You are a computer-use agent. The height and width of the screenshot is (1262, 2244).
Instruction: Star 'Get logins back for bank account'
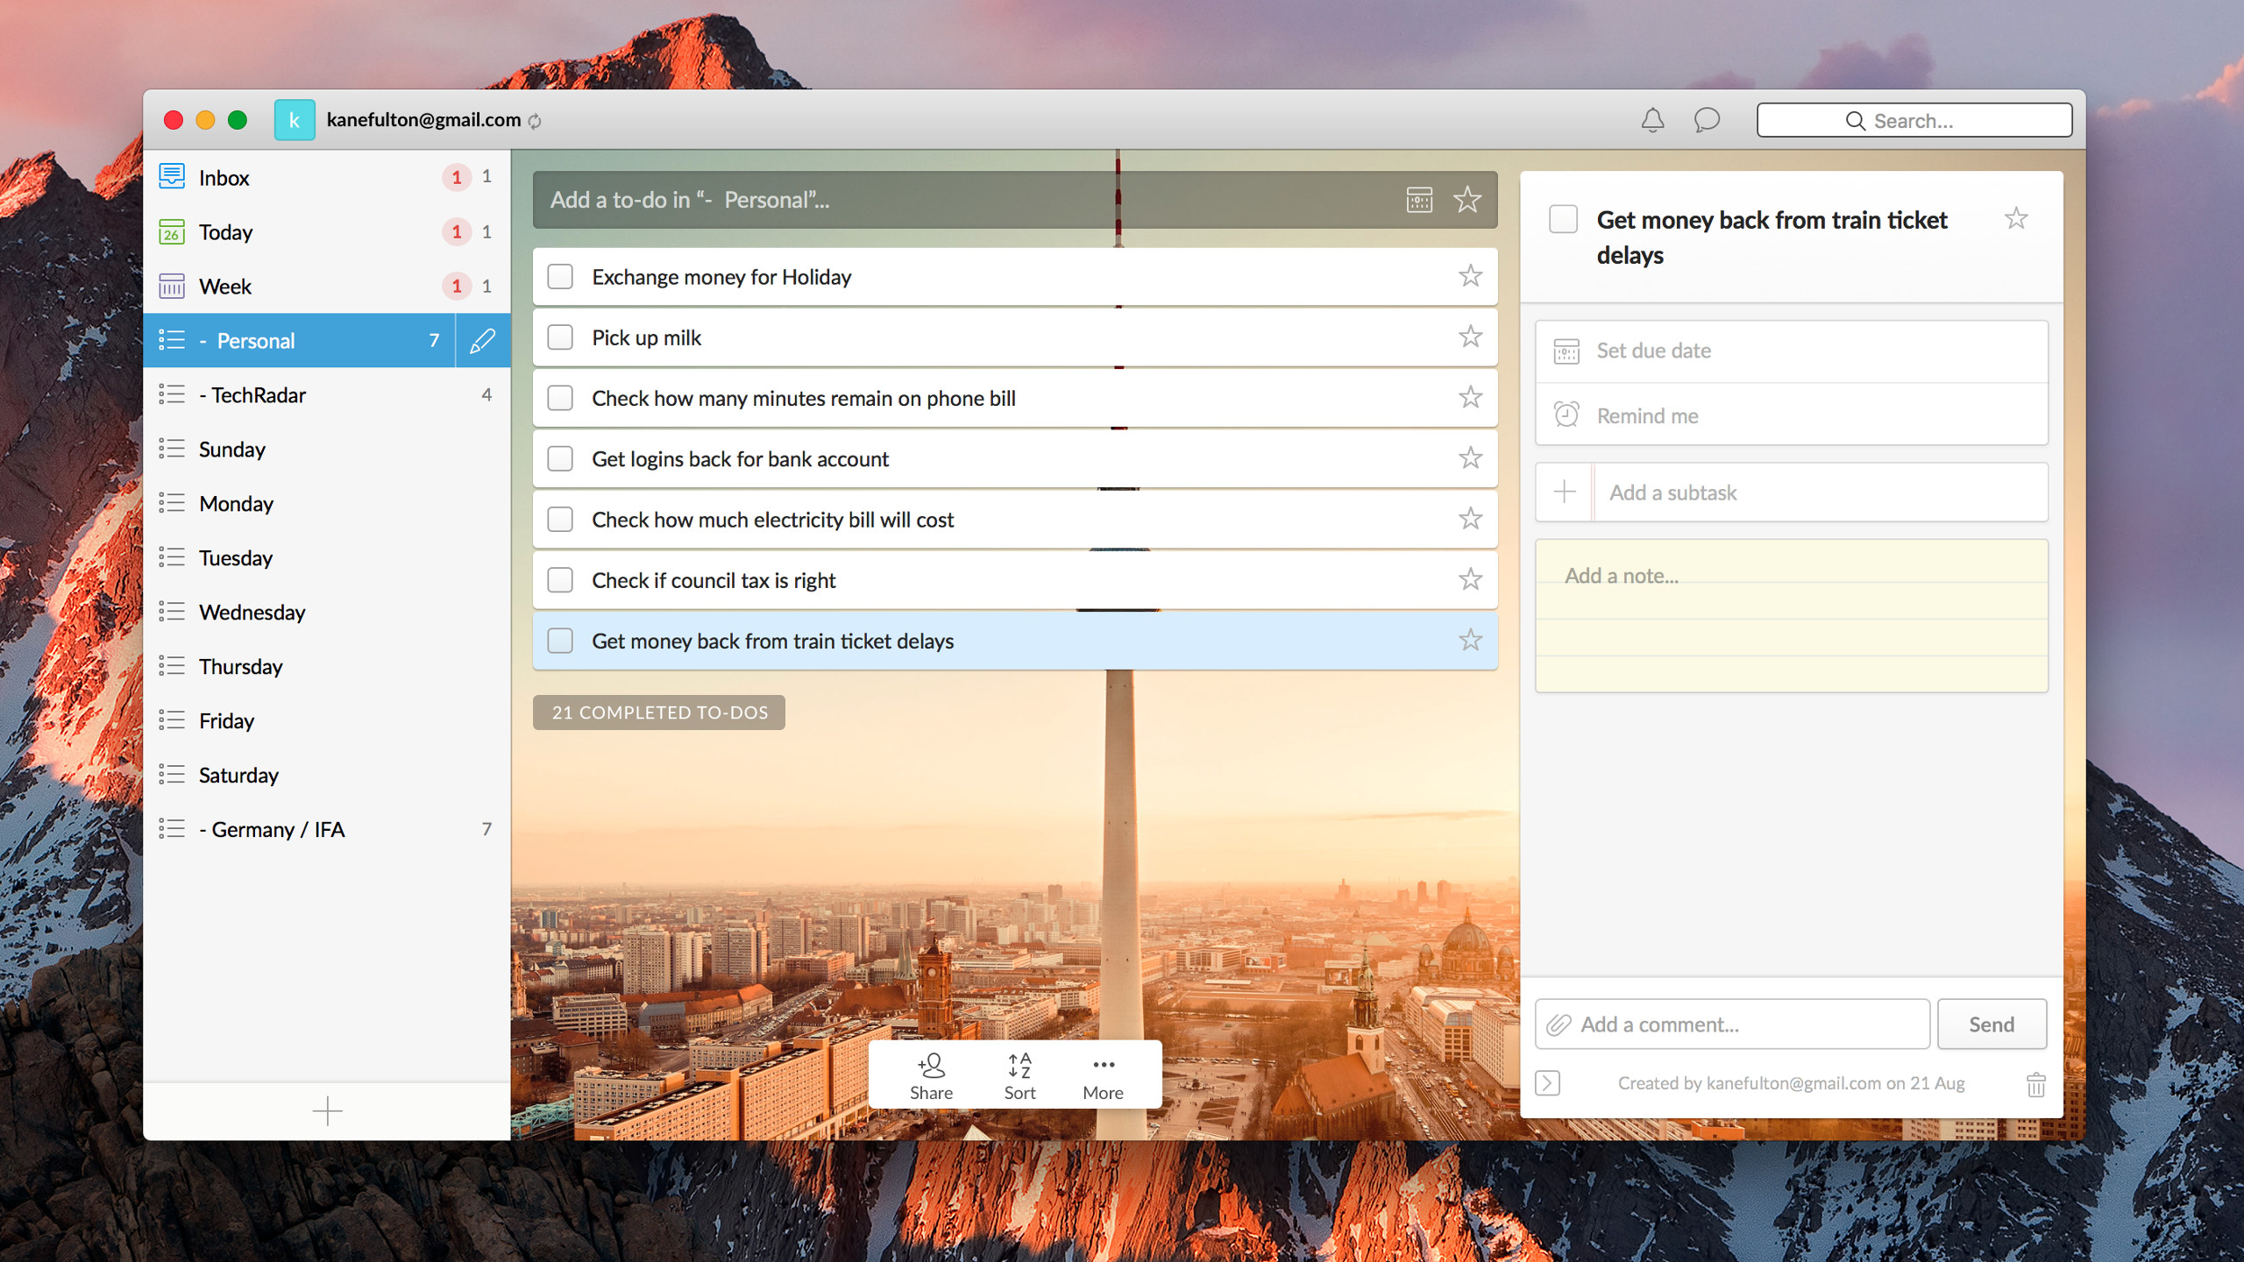point(1470,457)
